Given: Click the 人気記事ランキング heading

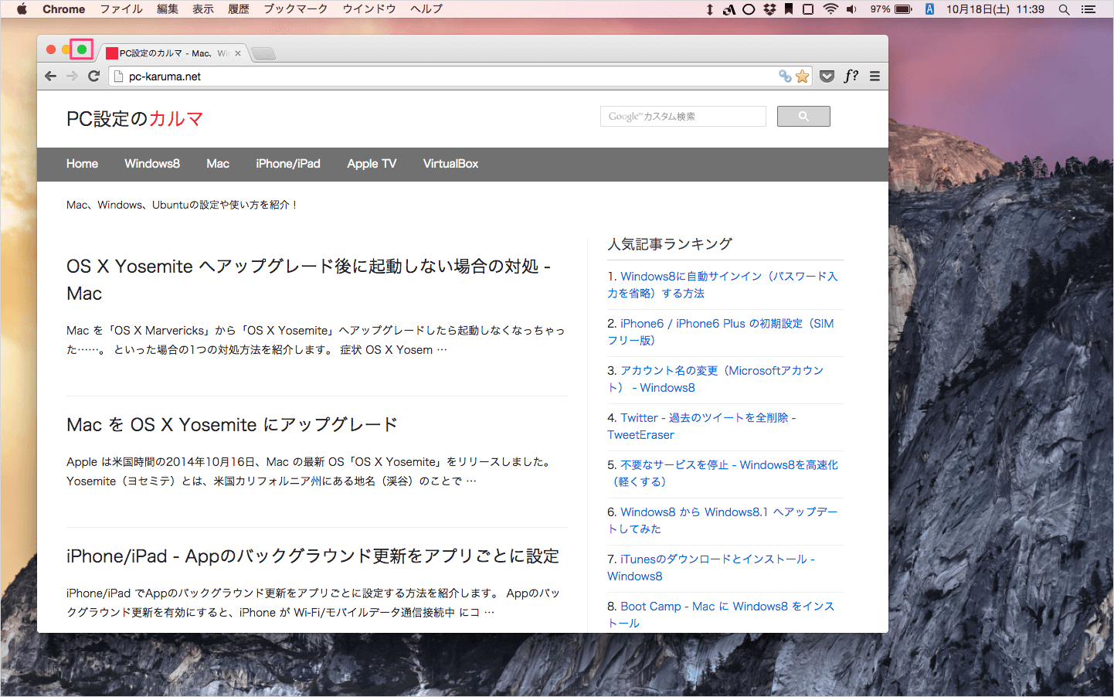Looking at the screenshot, I should point(670,244).
